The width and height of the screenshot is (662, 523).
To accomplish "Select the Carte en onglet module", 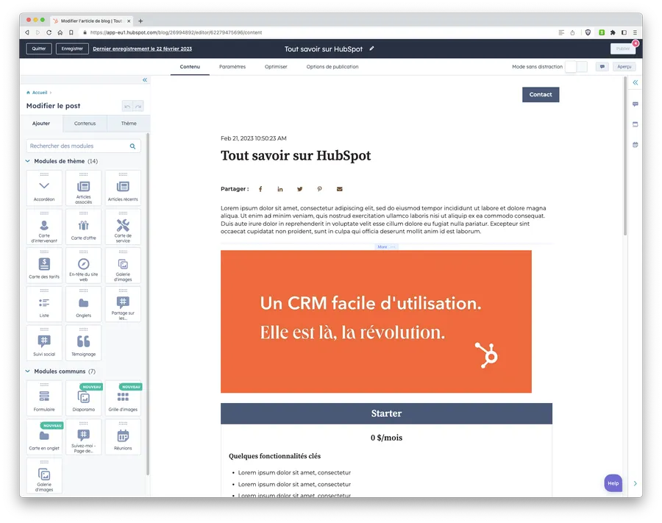I will (44, 438).
